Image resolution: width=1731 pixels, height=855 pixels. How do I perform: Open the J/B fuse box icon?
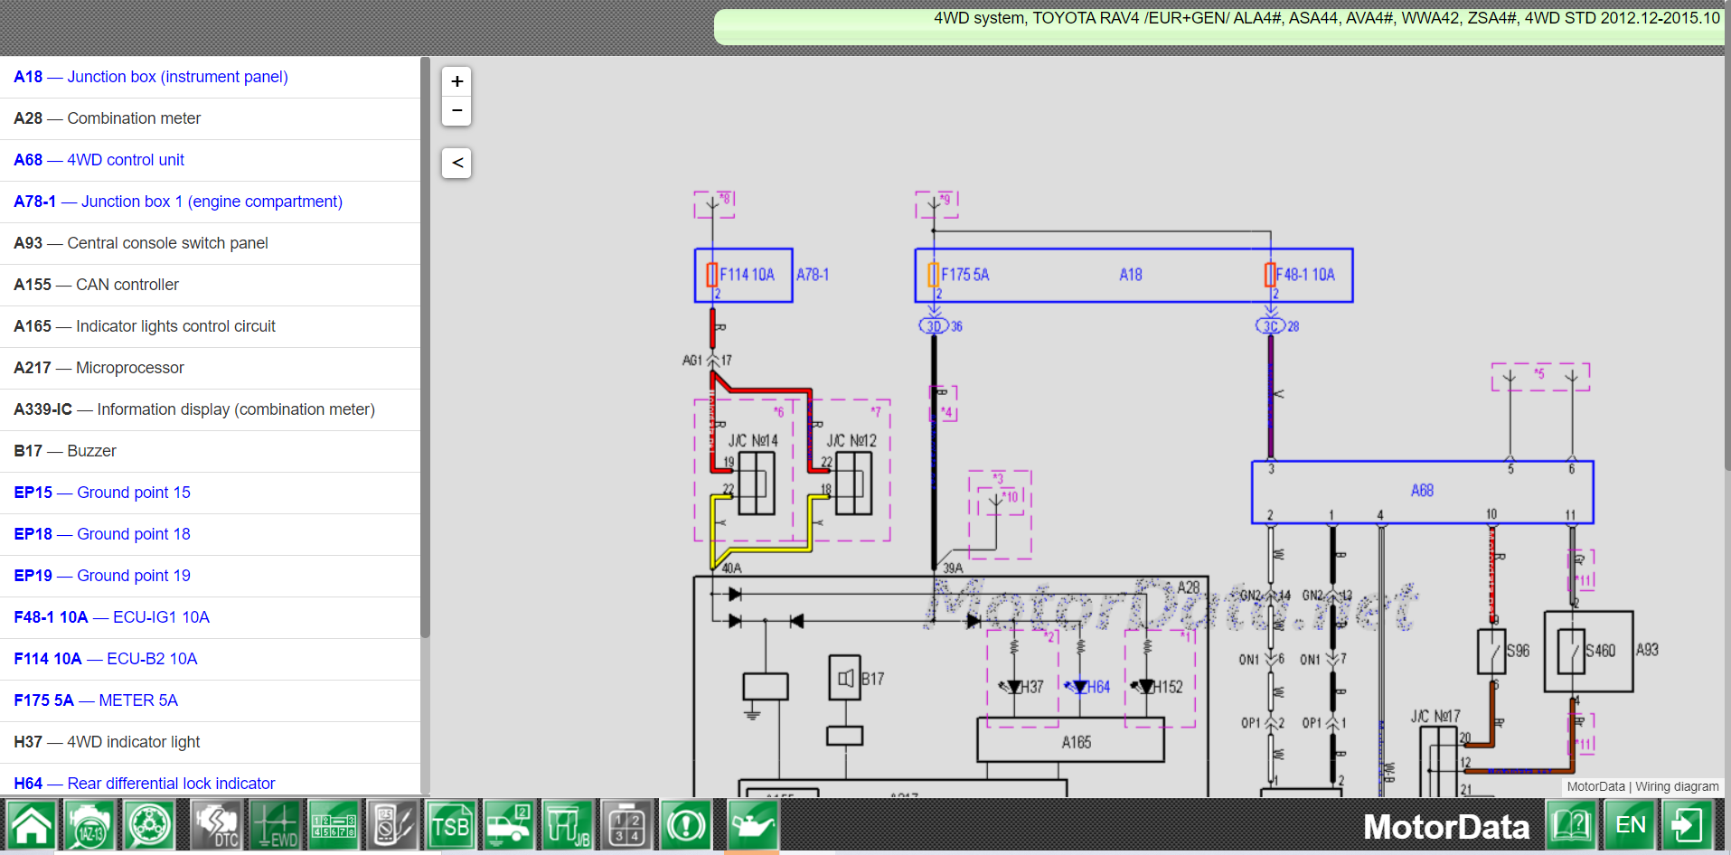tap(567, 825)
